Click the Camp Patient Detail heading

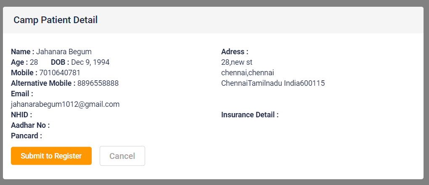pos(56,20)
